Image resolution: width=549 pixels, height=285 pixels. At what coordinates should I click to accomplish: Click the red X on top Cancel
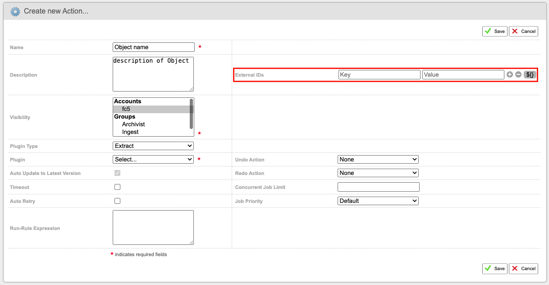515,31
